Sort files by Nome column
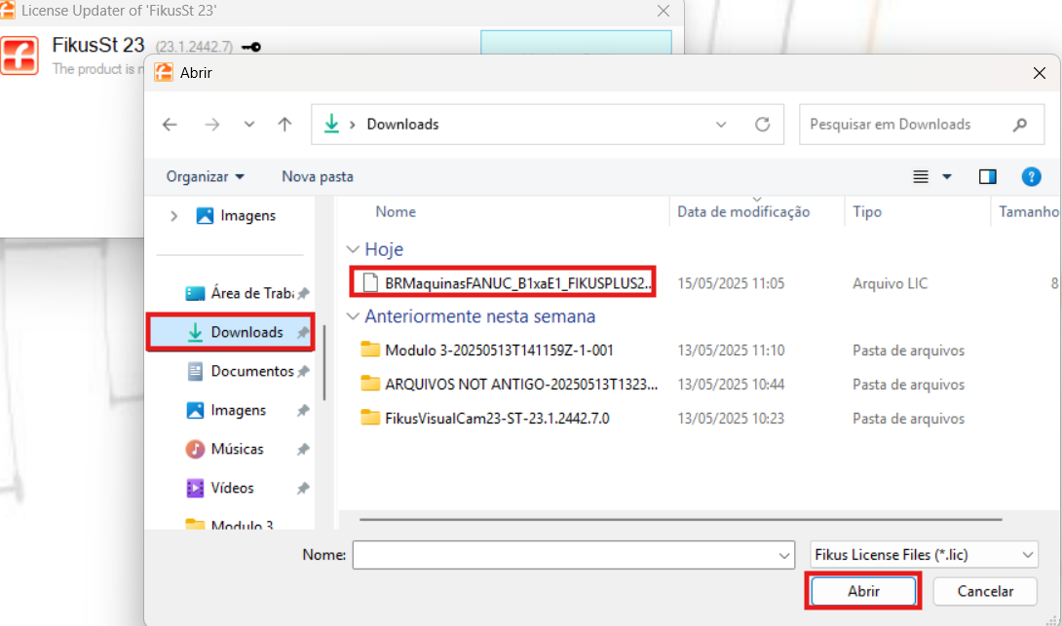The width and height of the screenshot is (1062, 626). (x=396, y=212)
